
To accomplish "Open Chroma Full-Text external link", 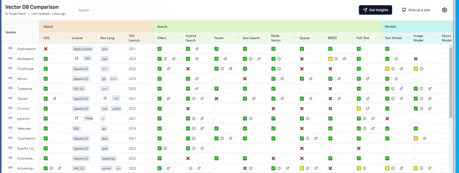I will [x=368, y=108].
